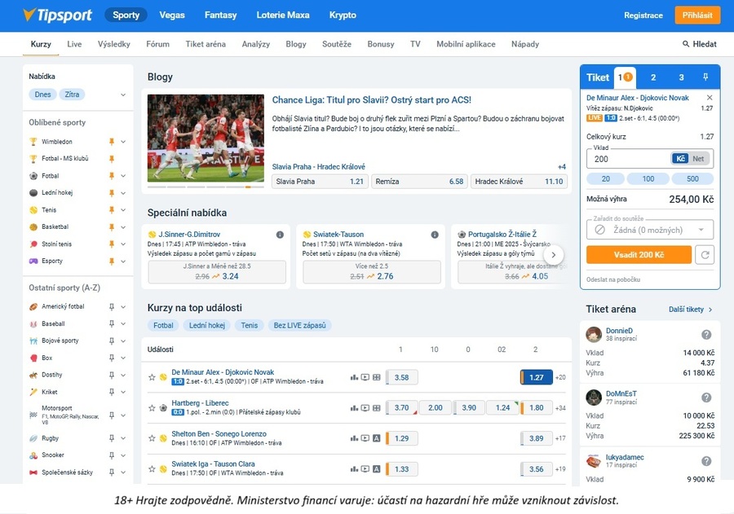Favorite the Hartberg - Liberec match star
Image resolution: width=734 pixels, height=514 pixels.
click(x=152, y=408)
